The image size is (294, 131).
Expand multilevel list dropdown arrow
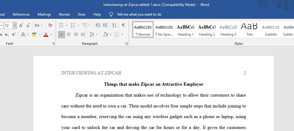(x=89, y=25)
